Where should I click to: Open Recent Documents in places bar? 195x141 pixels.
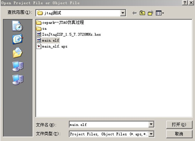click(17, 26)
